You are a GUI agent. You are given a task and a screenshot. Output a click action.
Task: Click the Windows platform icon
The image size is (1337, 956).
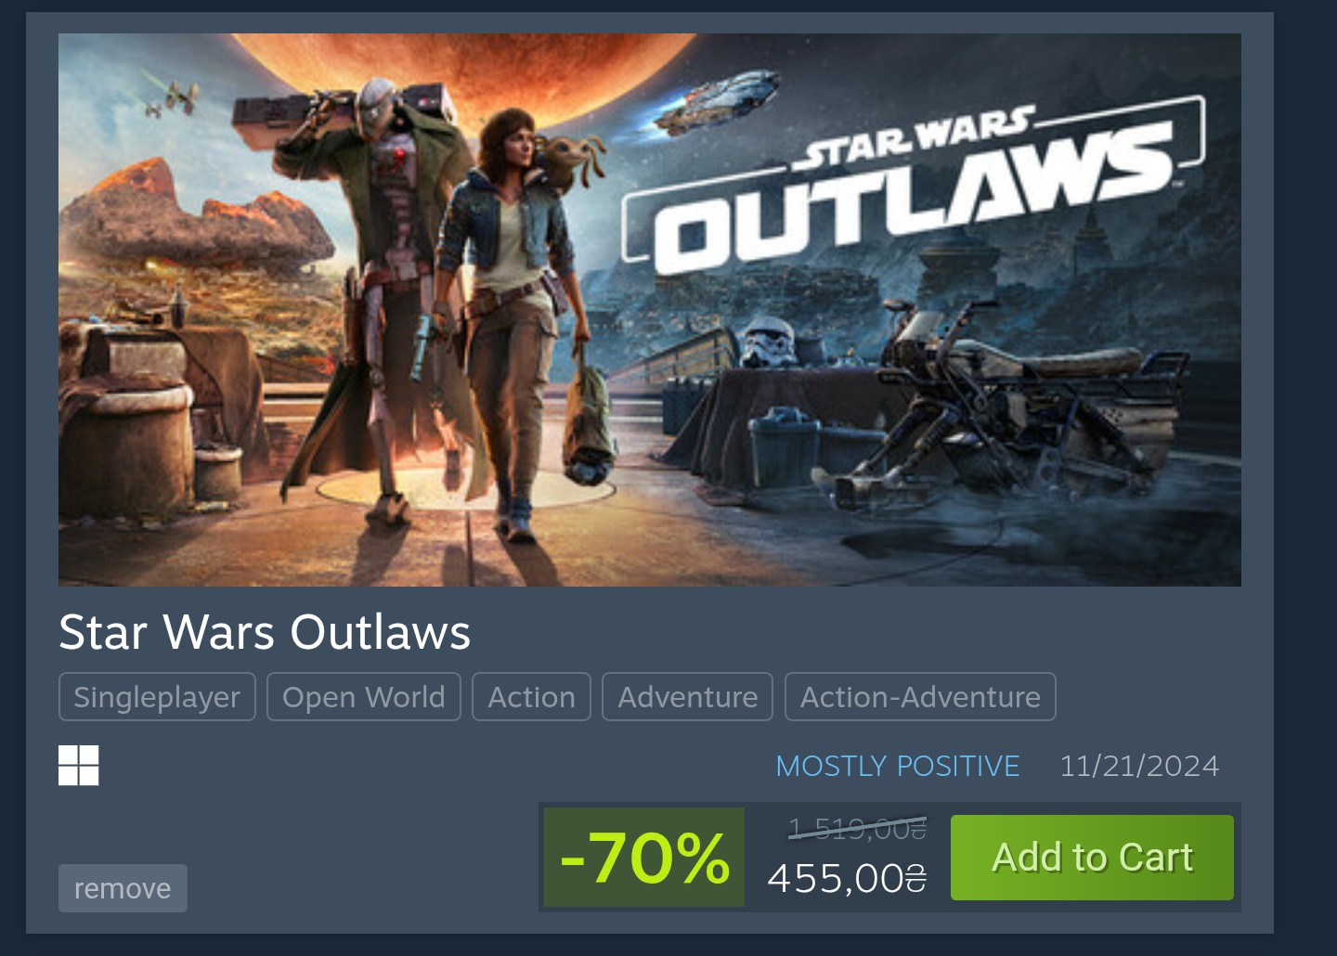(x=78, y=766)
